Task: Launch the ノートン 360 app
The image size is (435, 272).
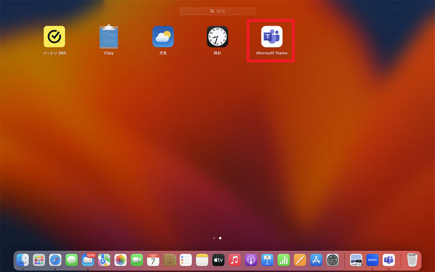Action: [54, 36]
